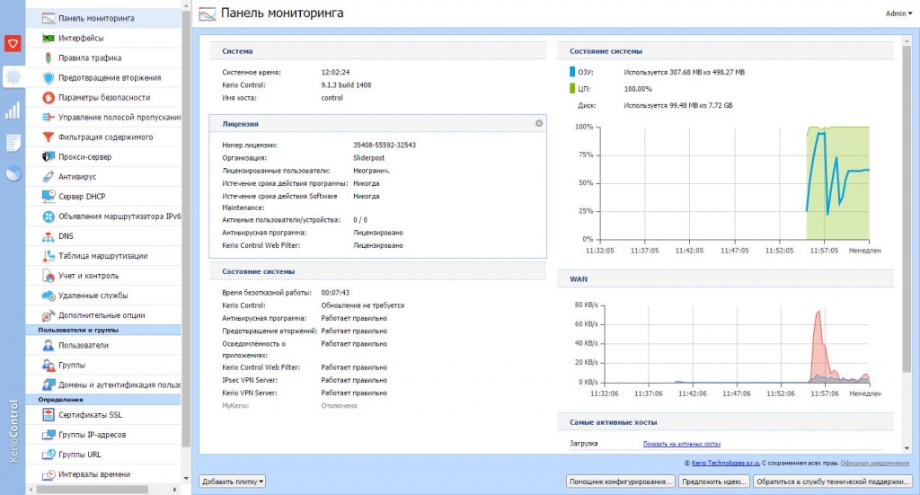Select Группы URL in sidebar
Image resolution: width=920 pixels, height=495 pixels.
click(x=103, y=455)
